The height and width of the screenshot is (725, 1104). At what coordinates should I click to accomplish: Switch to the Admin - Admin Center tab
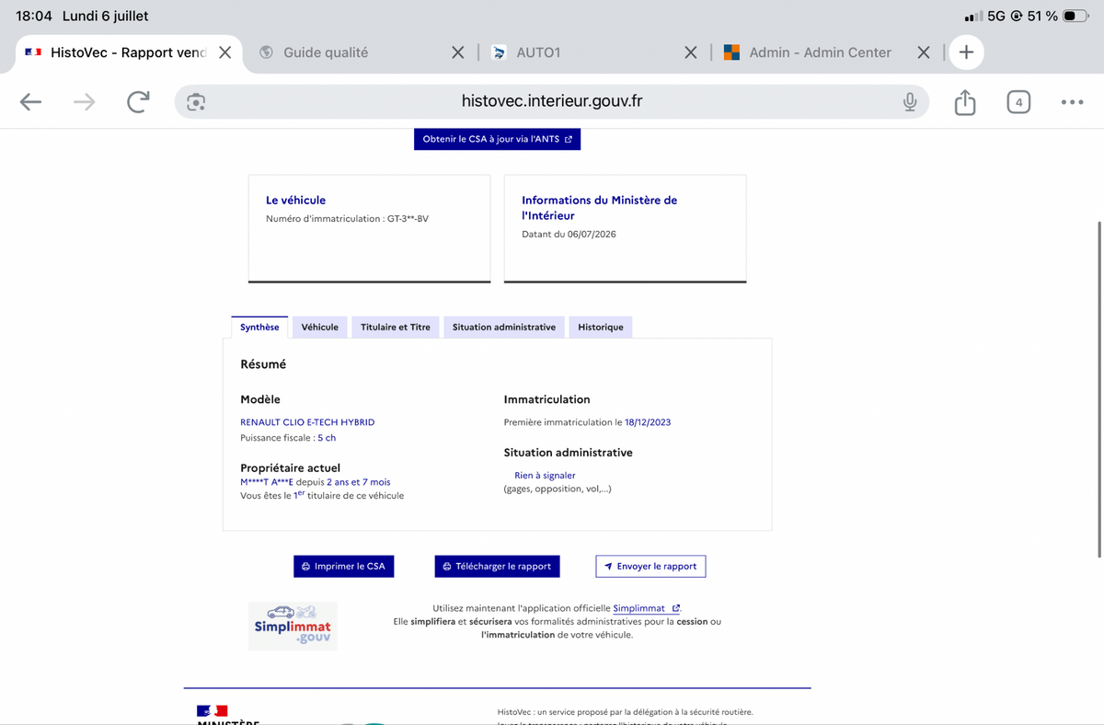[x=820, y=52]
